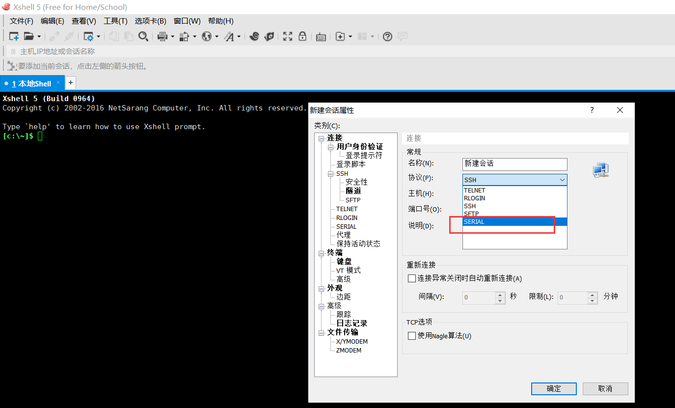Click the pane Layout toolbar icon
675x408 pixels.
coord(362,36)
